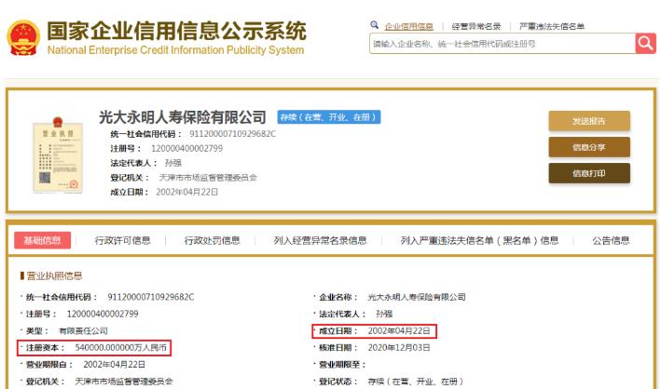This screenshot has height=389, width=661.
Task: Click 法定代表人 value 孙强 in license info
Action: 384,314
